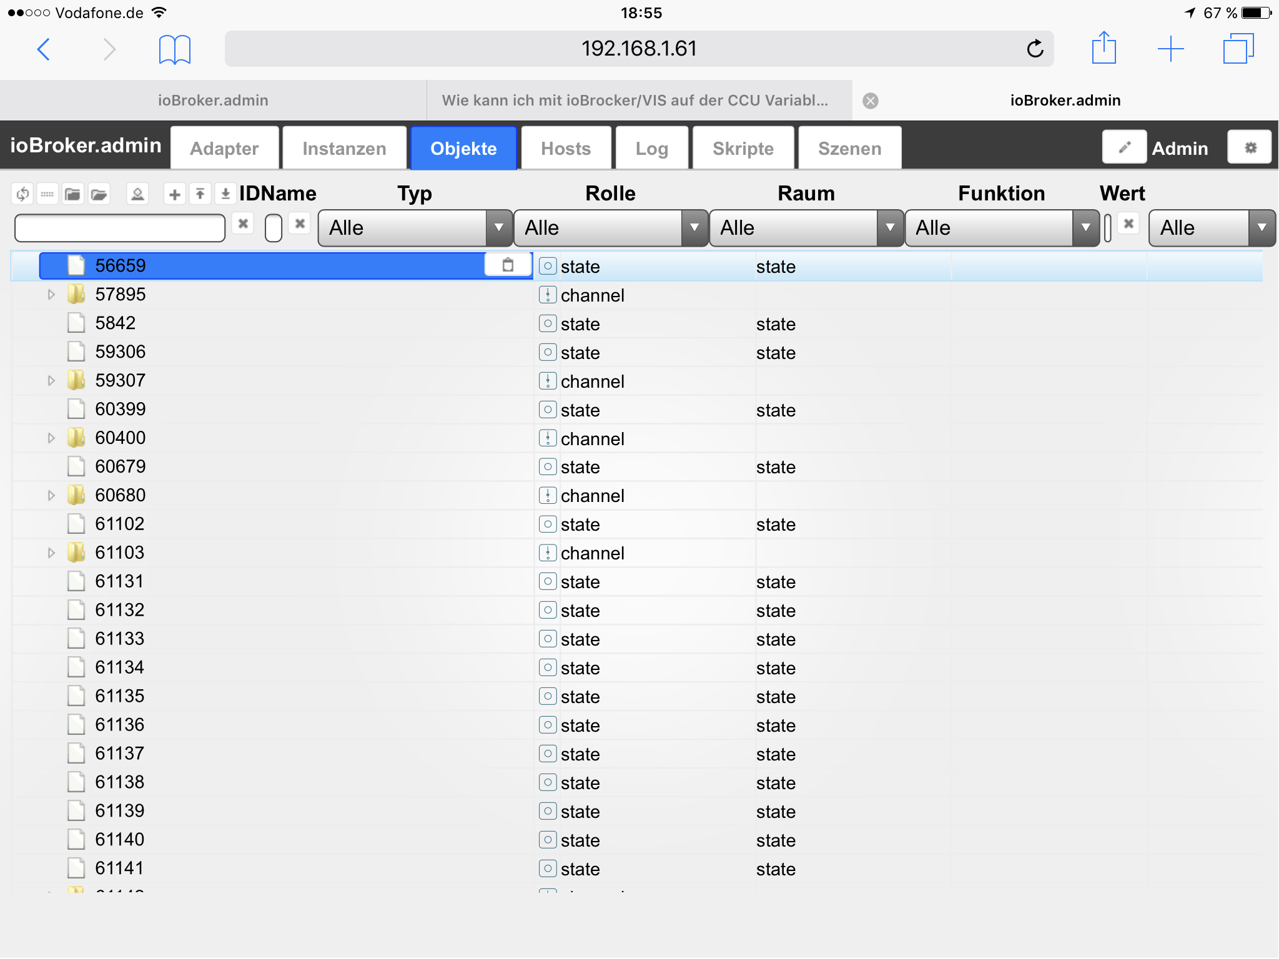Clear the ID filter with X button
The width and height of the screenshot is (1279, 959).
(x=243, y=224)
